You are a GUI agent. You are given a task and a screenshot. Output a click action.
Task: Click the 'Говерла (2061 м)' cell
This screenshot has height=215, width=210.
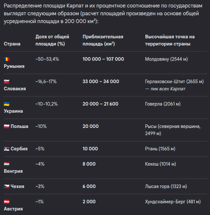pos(163,104)
